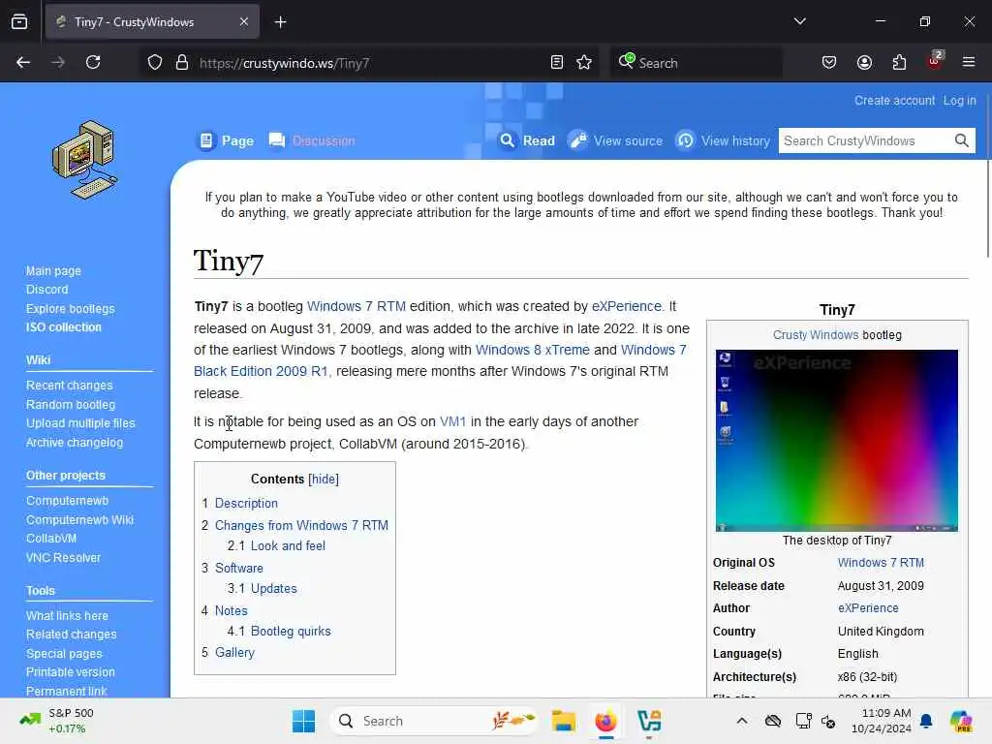
Task: Open the clock and date flyout
Action: [x=880, y=721]
